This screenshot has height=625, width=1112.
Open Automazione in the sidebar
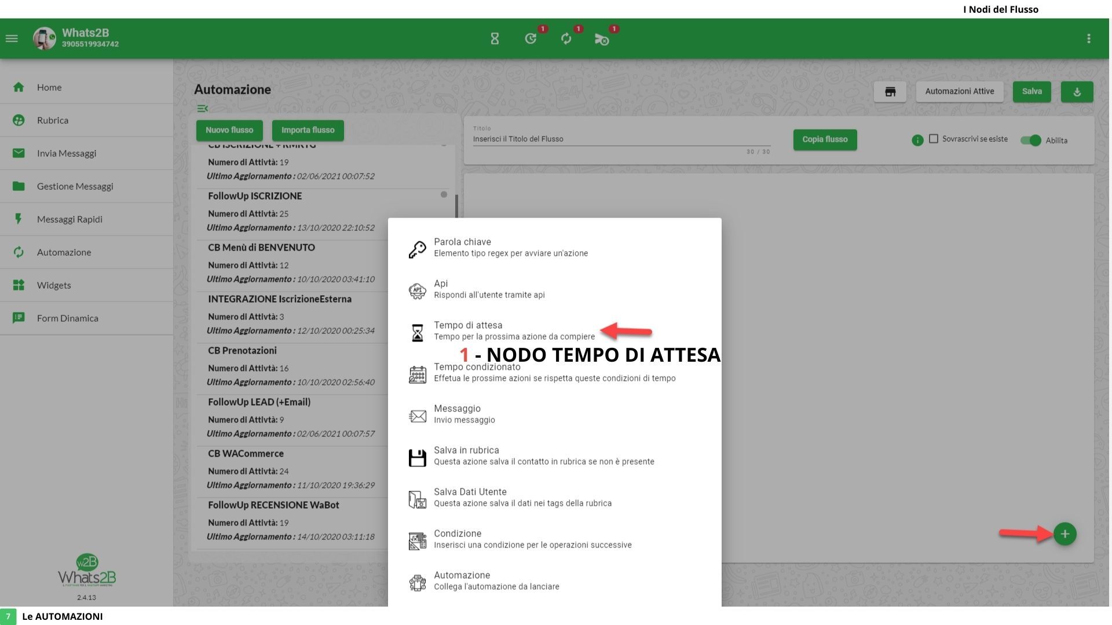pyautogui.click(x=87, y=252)
